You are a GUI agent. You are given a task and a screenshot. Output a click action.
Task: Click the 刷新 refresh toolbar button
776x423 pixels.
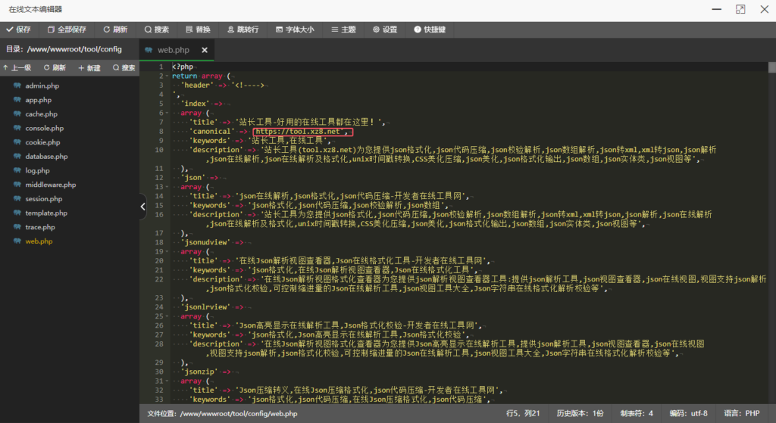pos(115,30)
